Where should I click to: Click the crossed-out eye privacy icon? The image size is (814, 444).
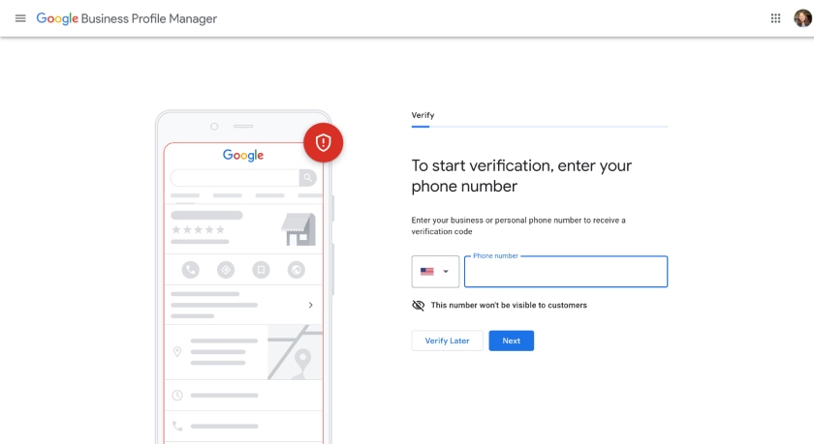[419, 305]
